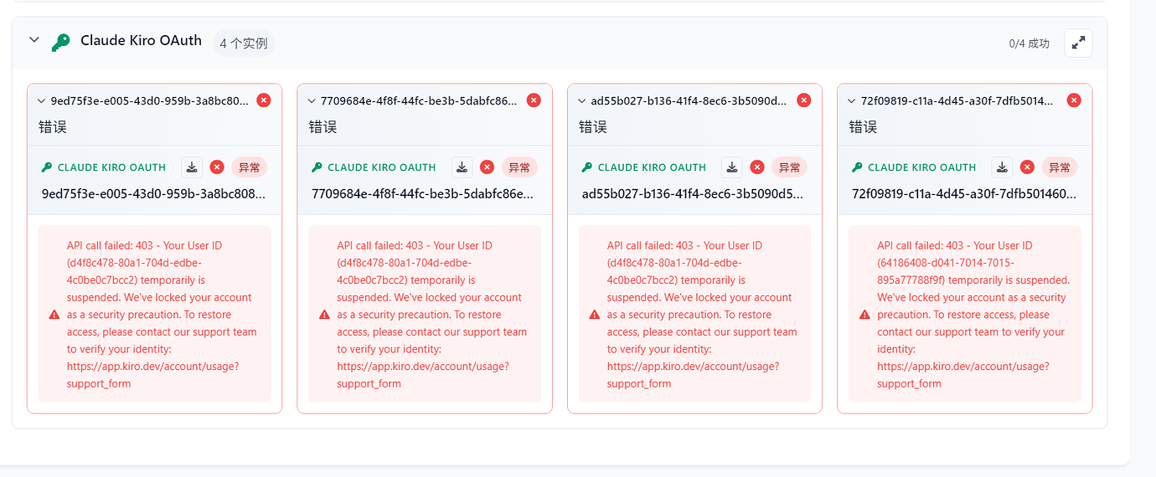Collapse the 7709684e card chevron
This screenshot has width=1156, height=477.
click(311, 100)
